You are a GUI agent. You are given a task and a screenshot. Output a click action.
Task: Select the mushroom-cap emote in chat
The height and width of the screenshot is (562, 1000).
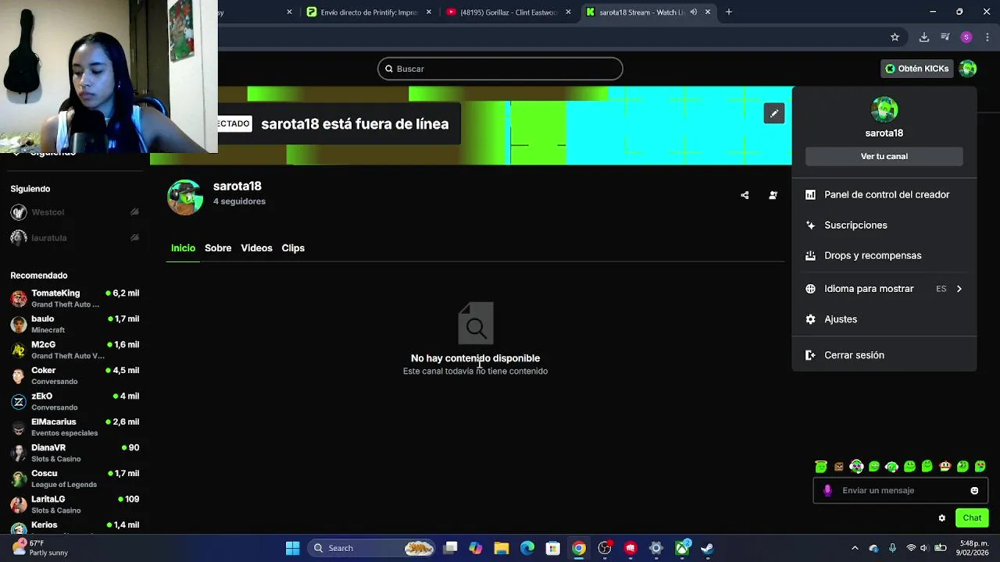[945, 467]
